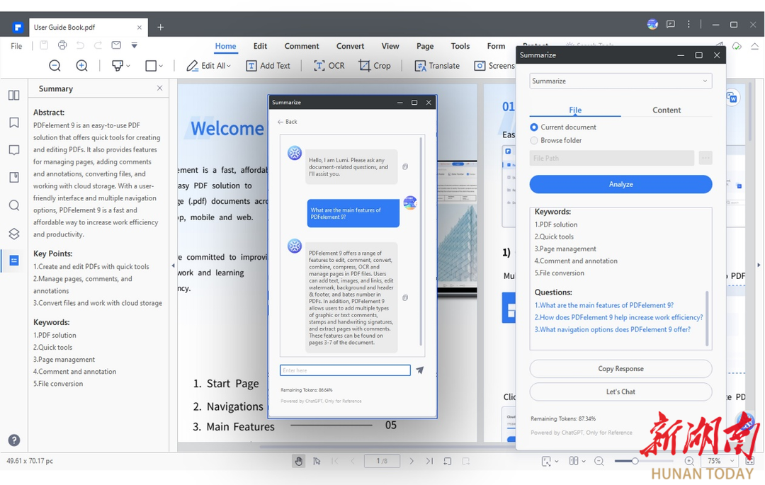This screenshot has height=485, width=765.
Task: Click the page number field in status bar
Action: point(382,461)
